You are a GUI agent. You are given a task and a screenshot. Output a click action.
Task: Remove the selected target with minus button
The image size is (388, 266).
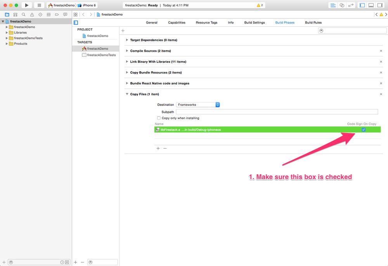82,262
